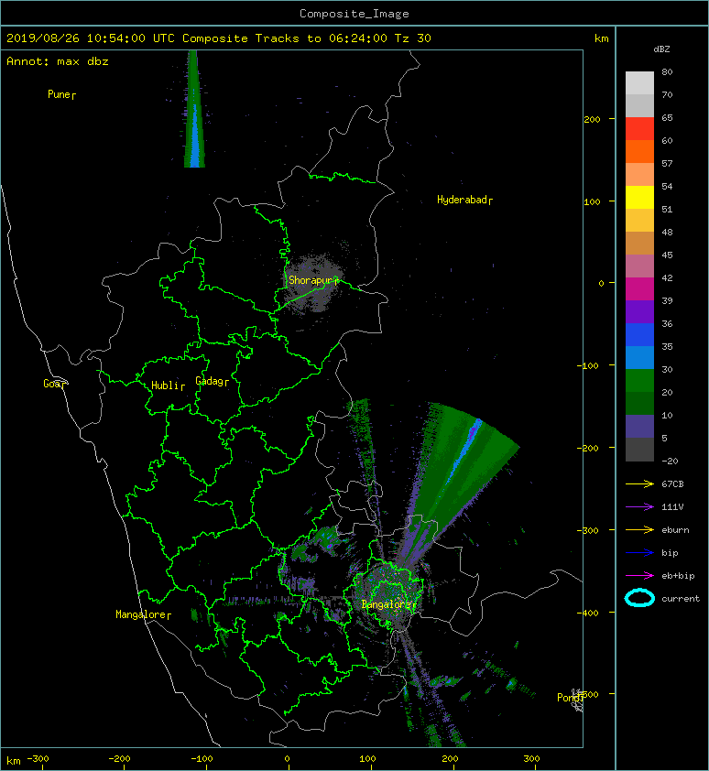The height and width of the screenshot is (771, 709).
Task: Pick the magenta 39-42 dBZ swatch
Action: pyautogui.click(x=639, y=289)
